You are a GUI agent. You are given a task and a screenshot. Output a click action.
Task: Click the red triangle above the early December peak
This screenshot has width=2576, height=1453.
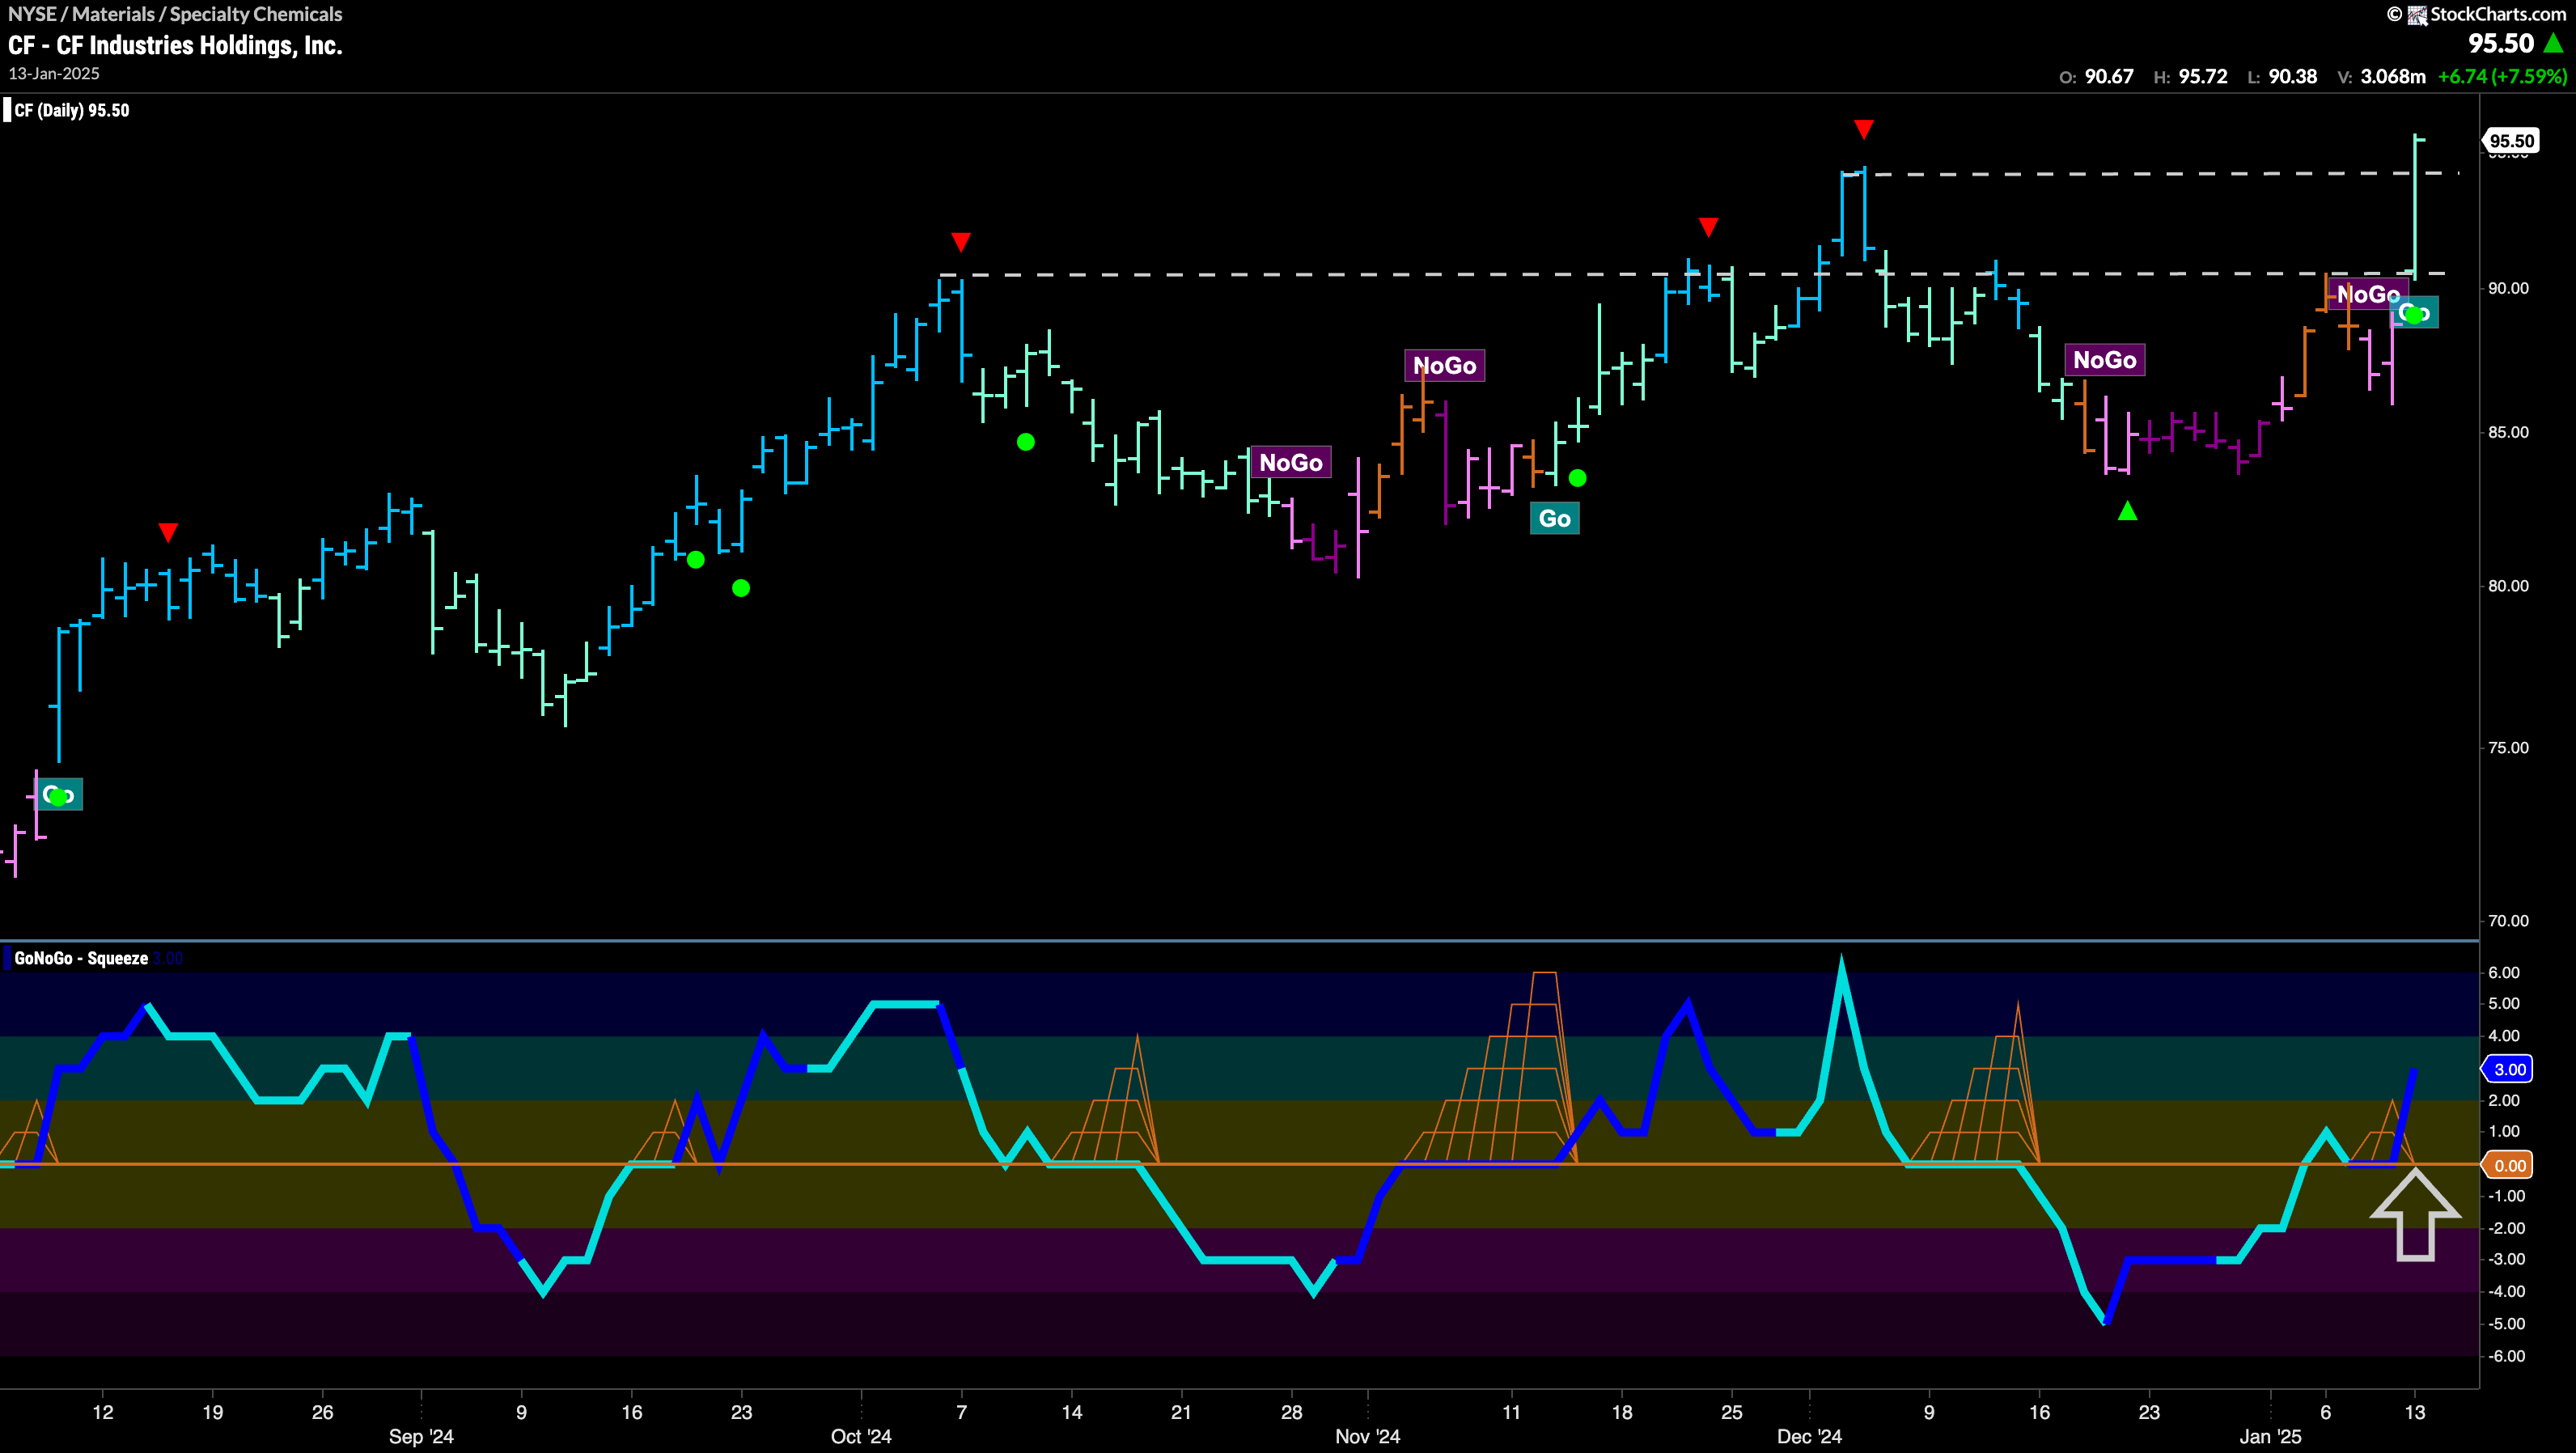tap(1863, 129)
